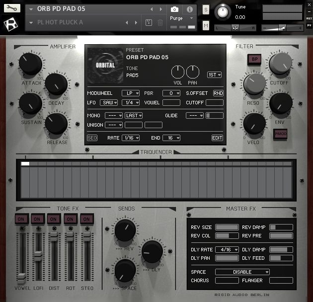Open the wrench instrument edit mode
This screenshot has height=302, width=313.
coord(12,8)
